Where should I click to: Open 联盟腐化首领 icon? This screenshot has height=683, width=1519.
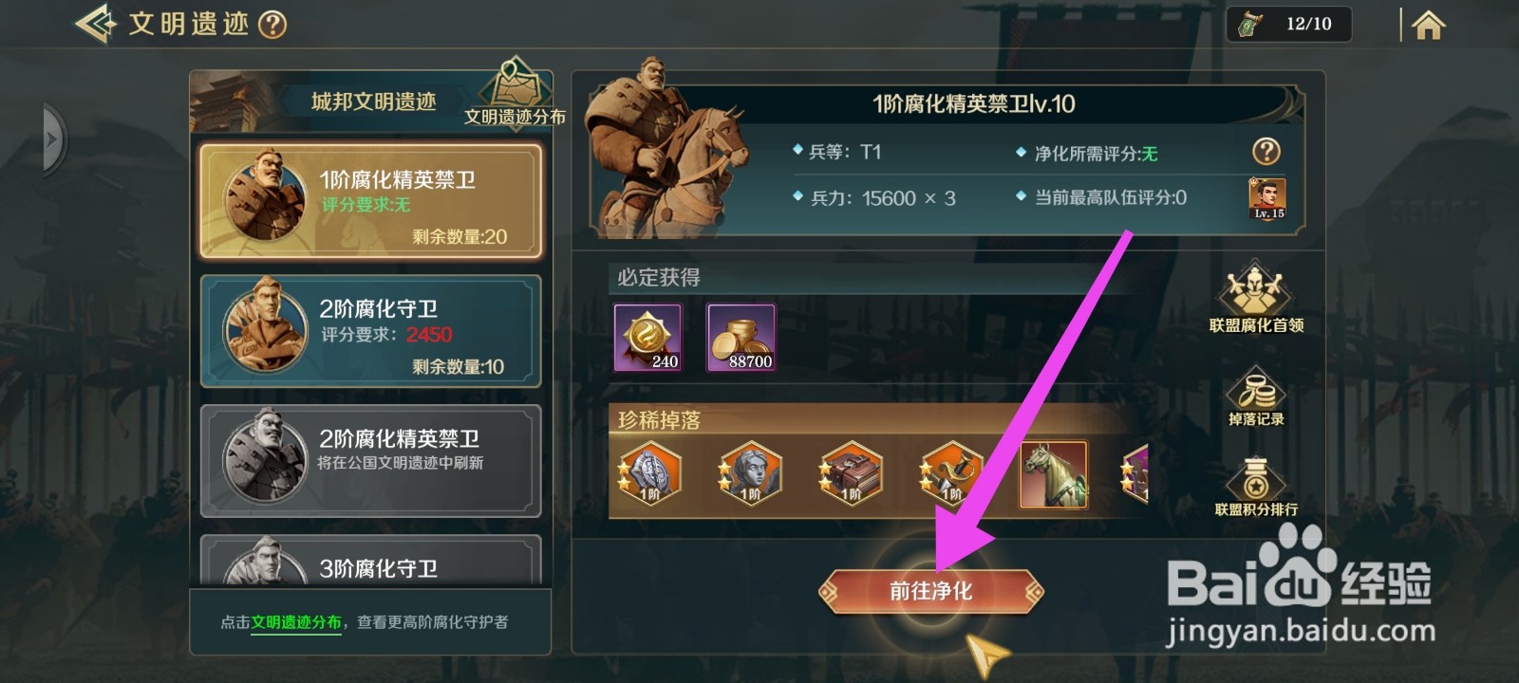pos(1255,299)
